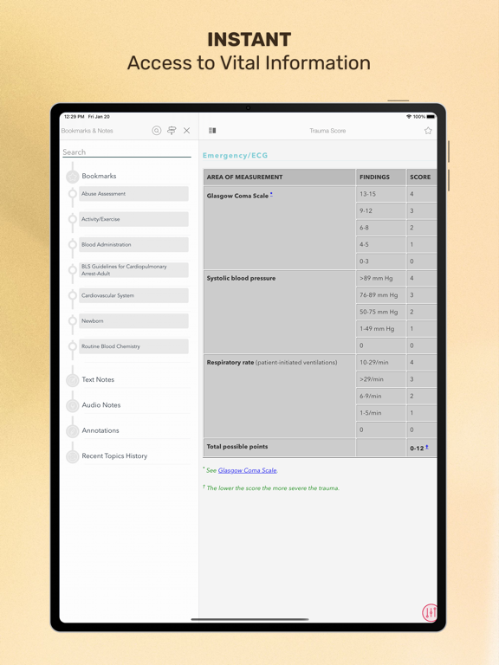Expand the Recent Topics History section
Image resolution: width=499 pixels, height=665 pixels.
pyautogui.click(x=114, y=456)
